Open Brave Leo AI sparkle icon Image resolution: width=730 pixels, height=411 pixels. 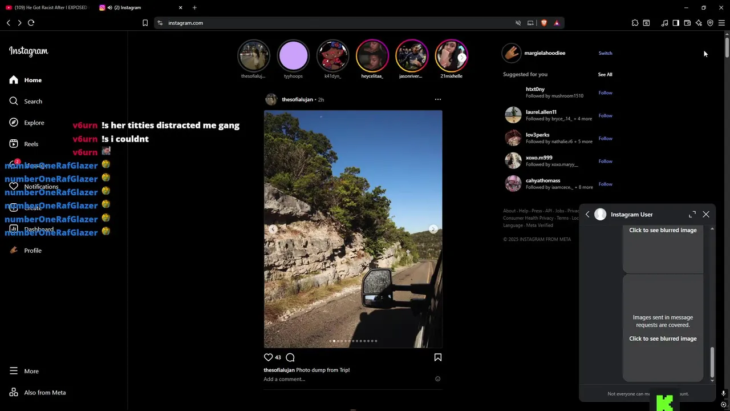pos(699,23)
